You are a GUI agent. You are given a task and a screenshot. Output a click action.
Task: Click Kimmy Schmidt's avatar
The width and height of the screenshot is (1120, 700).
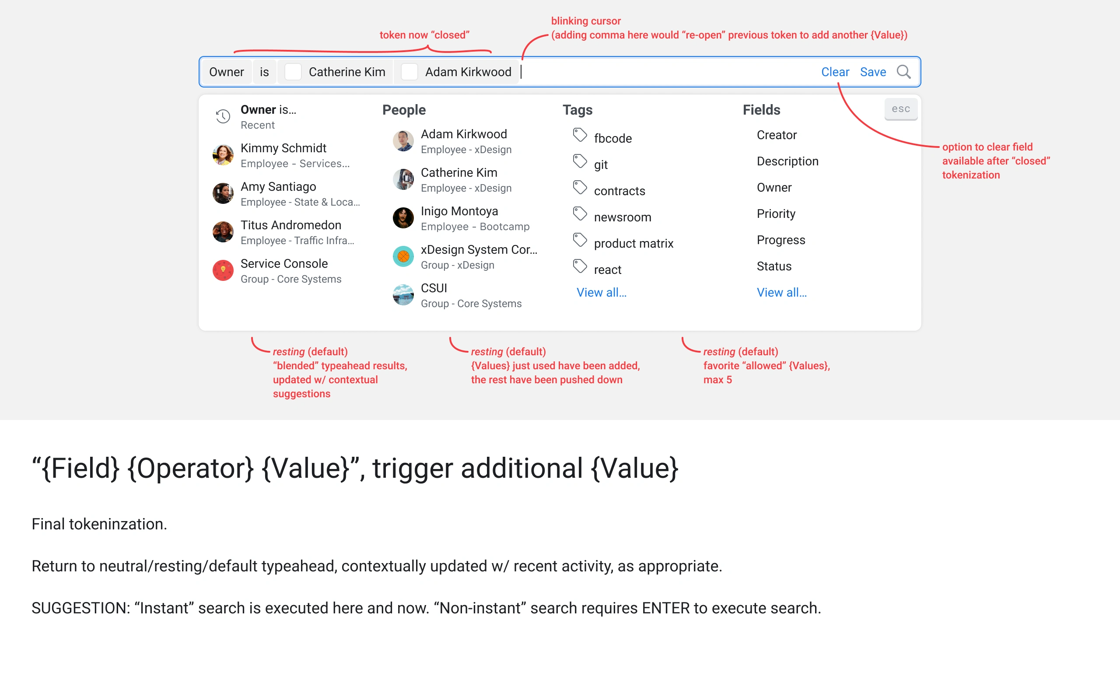[x=223, y=155]
